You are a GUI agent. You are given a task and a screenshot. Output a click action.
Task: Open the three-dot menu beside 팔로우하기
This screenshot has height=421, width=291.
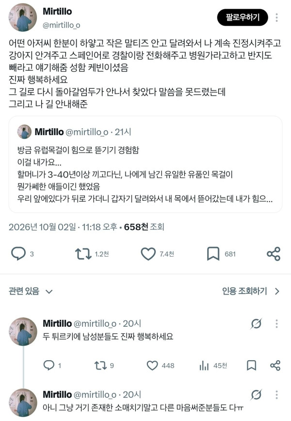276,18
